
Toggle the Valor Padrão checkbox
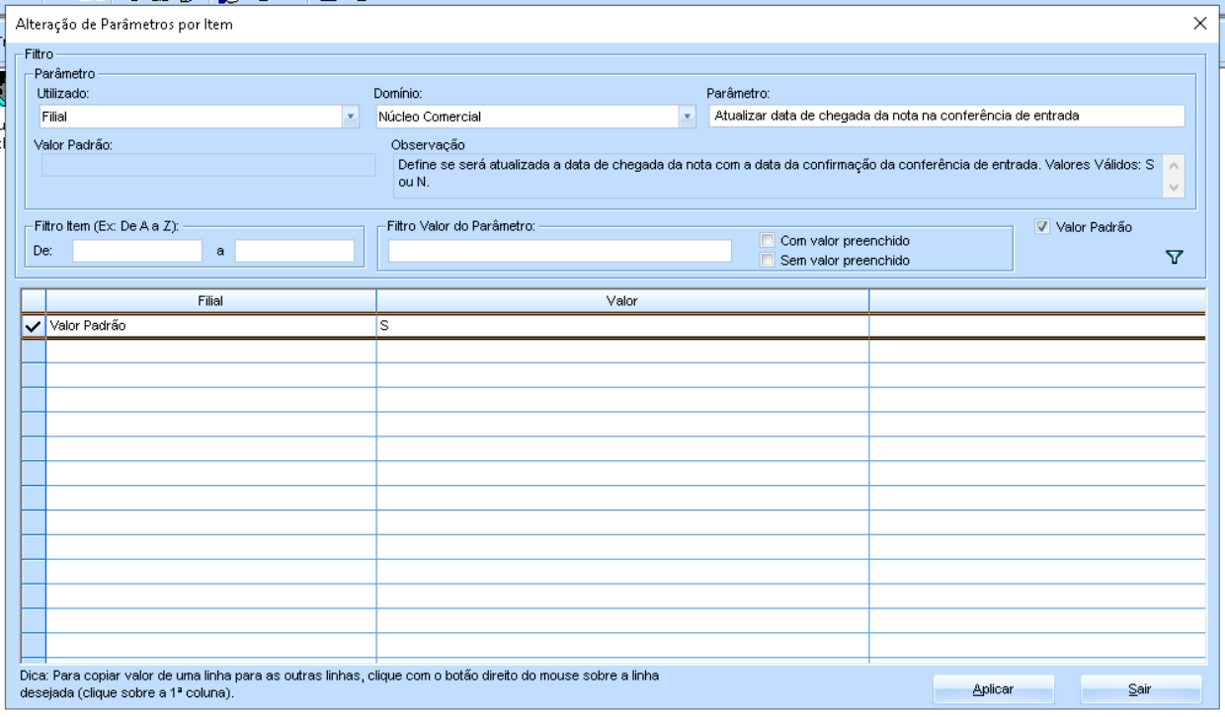point(1042,226)
